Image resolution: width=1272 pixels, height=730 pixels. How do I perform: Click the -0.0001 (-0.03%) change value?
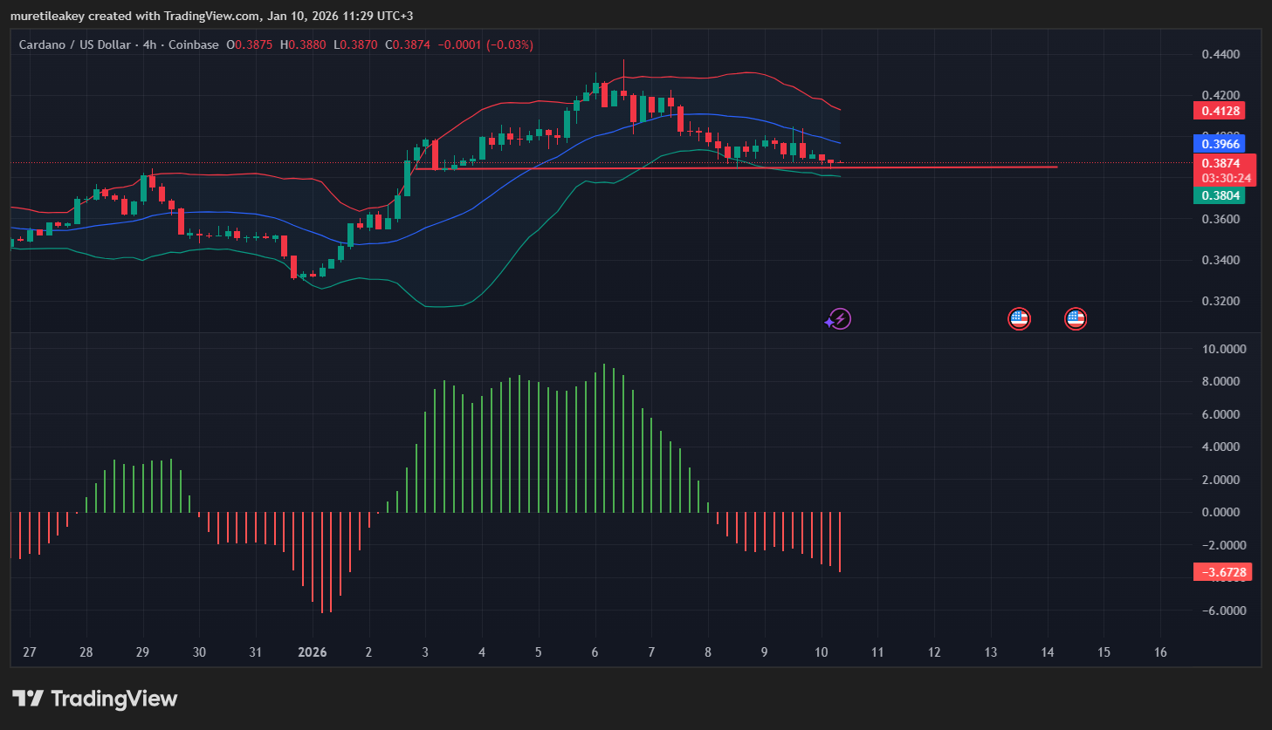[485, 44]
